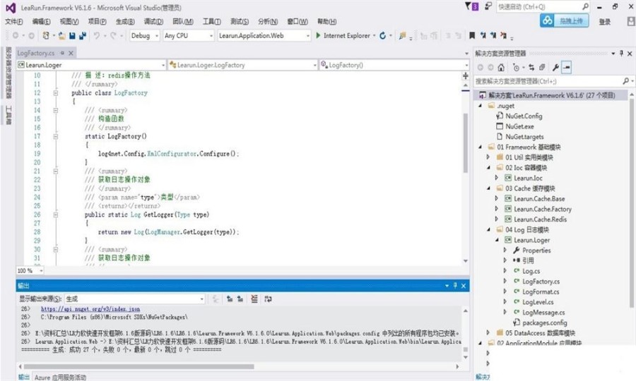
Task: Click Collapse All icon in Solution Explorer
Action: 542,68
